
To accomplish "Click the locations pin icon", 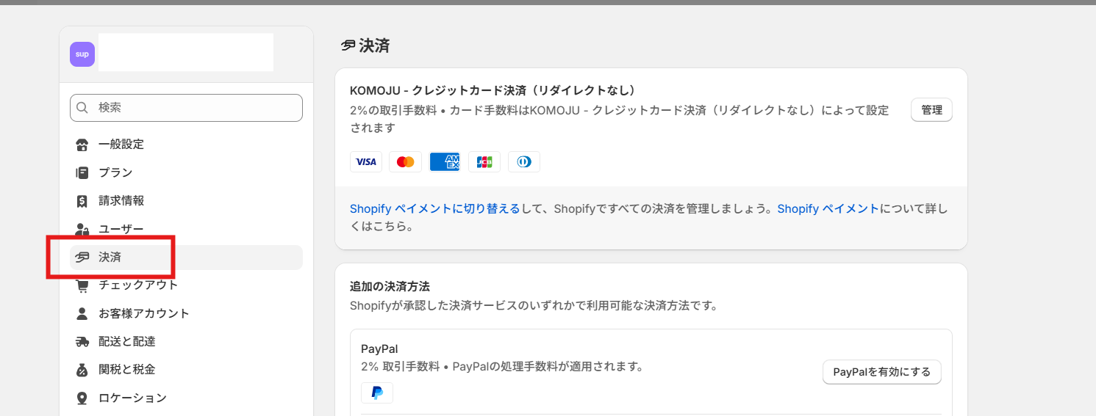I will (x=82, y=398).
